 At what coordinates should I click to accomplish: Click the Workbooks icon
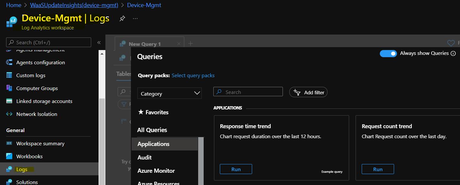[x=9, y=156]
